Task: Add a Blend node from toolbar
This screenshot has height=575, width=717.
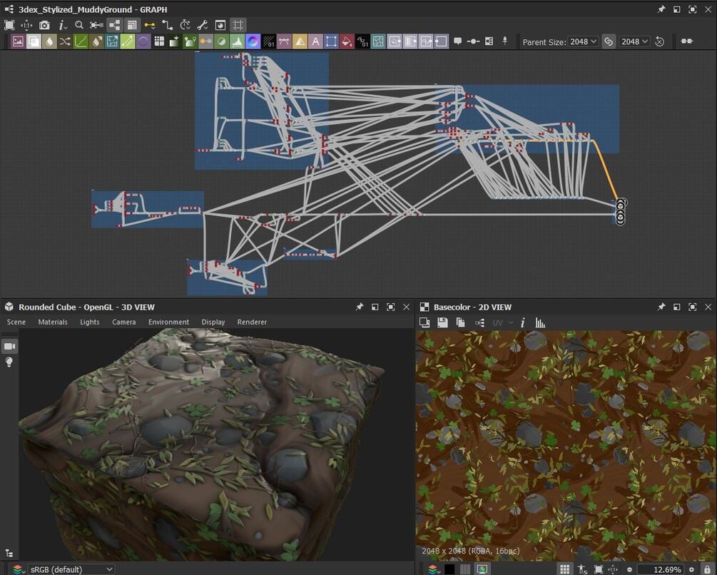Action: (x=34, y=41)
